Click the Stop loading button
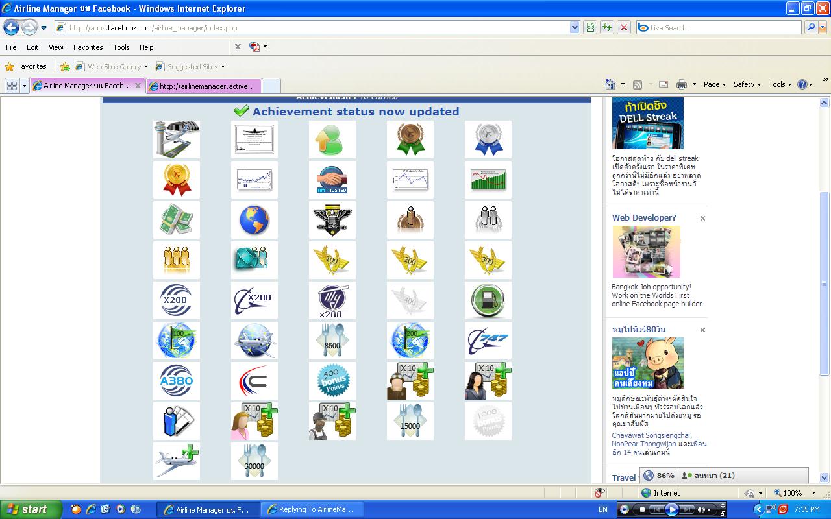This screenshot has width=831, height=519. (624, 28)
